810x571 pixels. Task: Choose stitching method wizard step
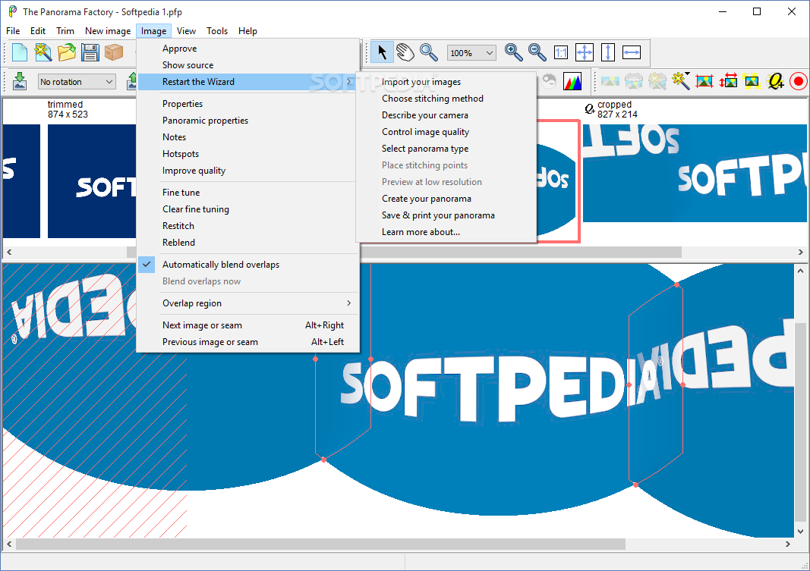[x=446, y=99]
